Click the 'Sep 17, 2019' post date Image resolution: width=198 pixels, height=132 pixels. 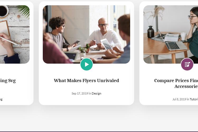click(80, 93)
